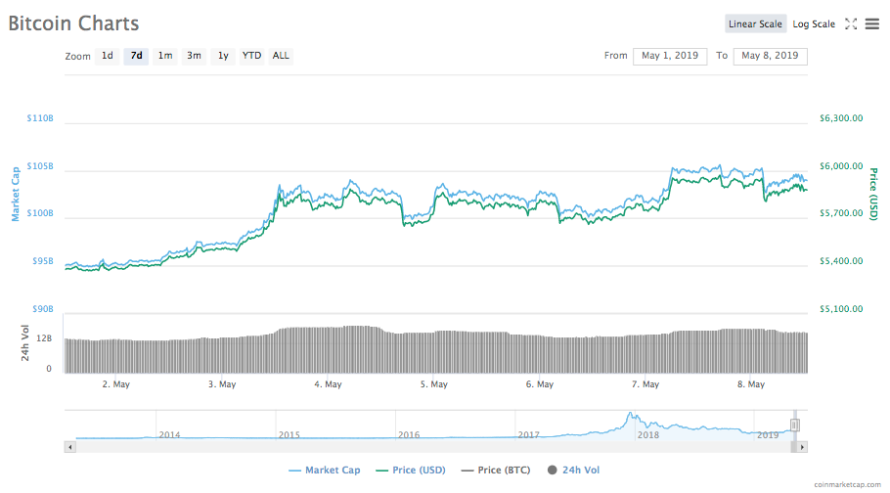Set zoom to 3m
The width and height of the screenshot is (890, 493).
tap(194, 56)
